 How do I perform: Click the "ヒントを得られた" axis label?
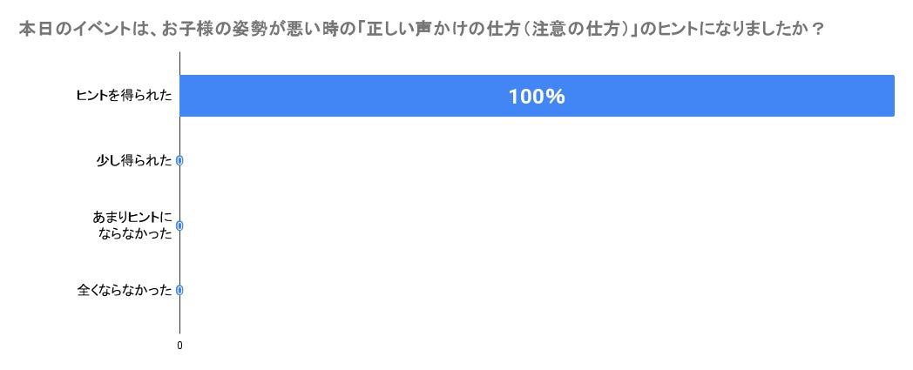point(125,96)
